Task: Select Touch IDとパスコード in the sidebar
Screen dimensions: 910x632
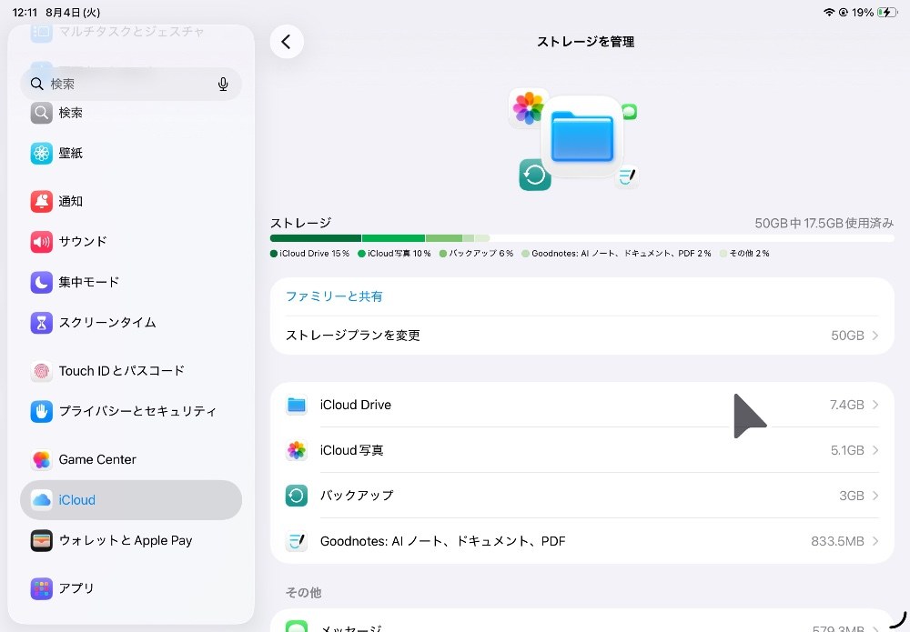Action: pyautogui.click(x=130, y=370)
